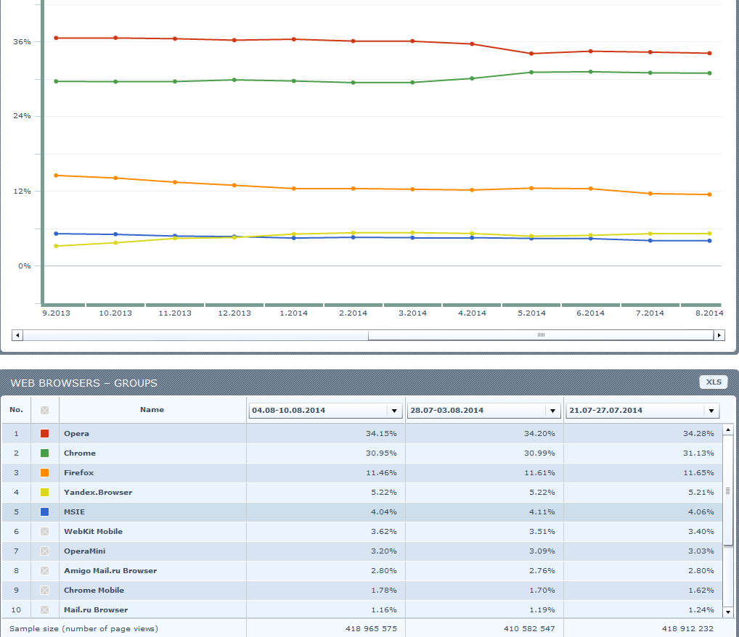Click the horizontal chart scrollbar thumb
Image resolution: width=739 pixels, height=637 pixels.
(x=540, y=335)
